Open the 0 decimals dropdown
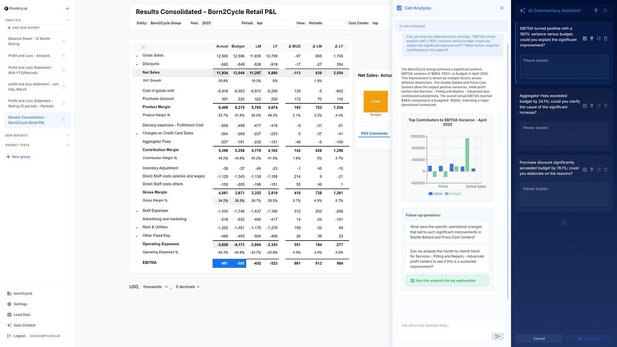The image size is (617, 347). point(188,287)
